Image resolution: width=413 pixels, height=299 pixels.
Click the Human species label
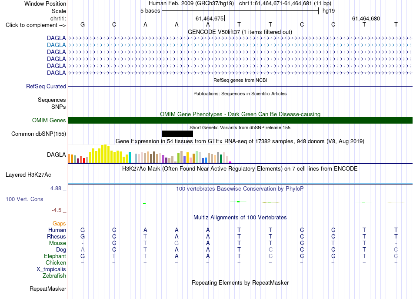(57, 230)
